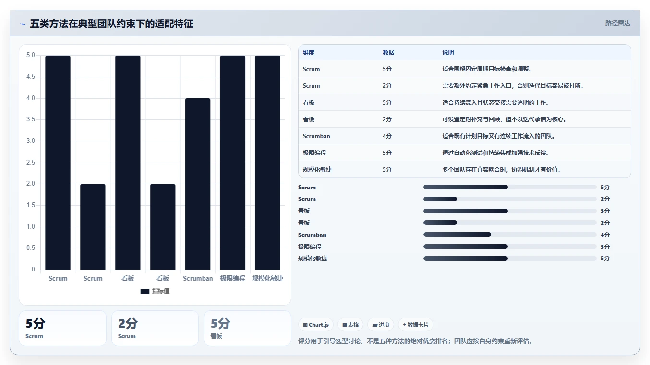Viewport: 650px width, 365px height.
Task: Click the 进度 chip
Action: pos(381,325)
